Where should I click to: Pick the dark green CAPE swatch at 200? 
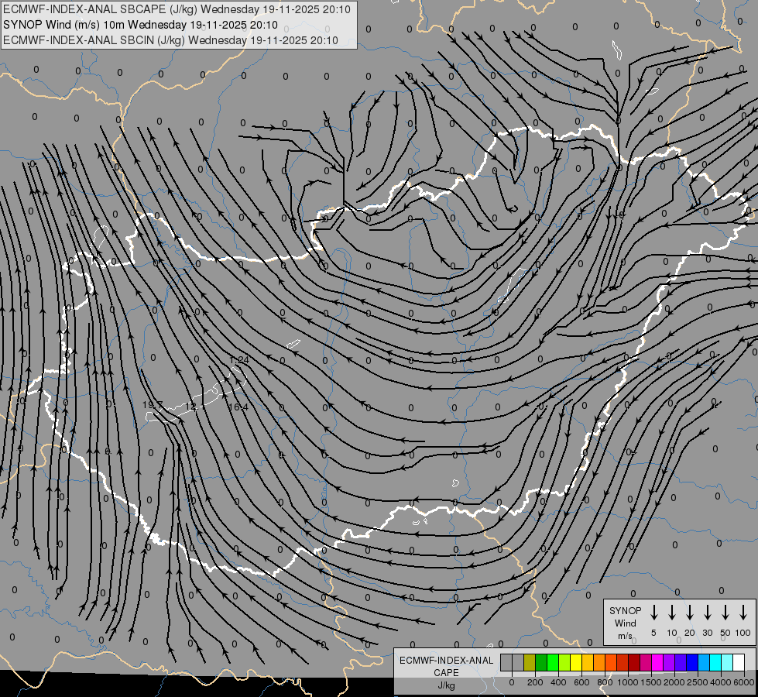click(541, 662)
